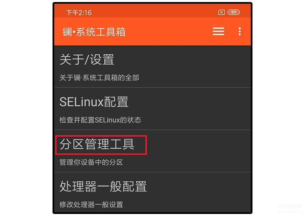Tap the 镧·系统工具箱 app title
The image size is (305, 216).
click(x=94, y=32)
